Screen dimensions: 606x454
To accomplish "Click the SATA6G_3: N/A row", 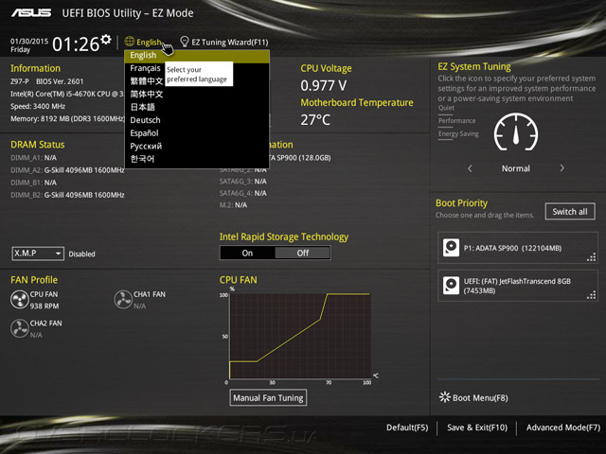I will coord(242,182).
